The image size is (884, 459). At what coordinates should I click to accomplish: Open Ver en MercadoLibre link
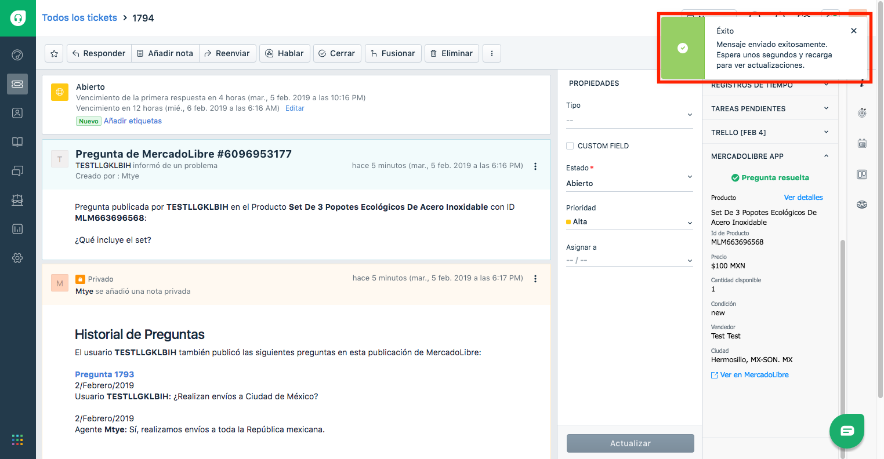pyautogui.click(x=750, y=375)
